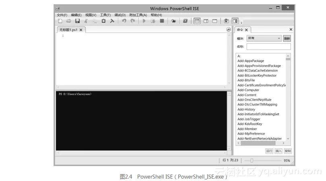This screenshot has height=181, width=326.
Task: Toggle the command add-on pane icon
Action: coord(235,21)
